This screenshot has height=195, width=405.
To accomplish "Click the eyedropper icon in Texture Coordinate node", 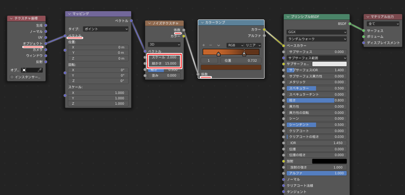I will [40, 70].
